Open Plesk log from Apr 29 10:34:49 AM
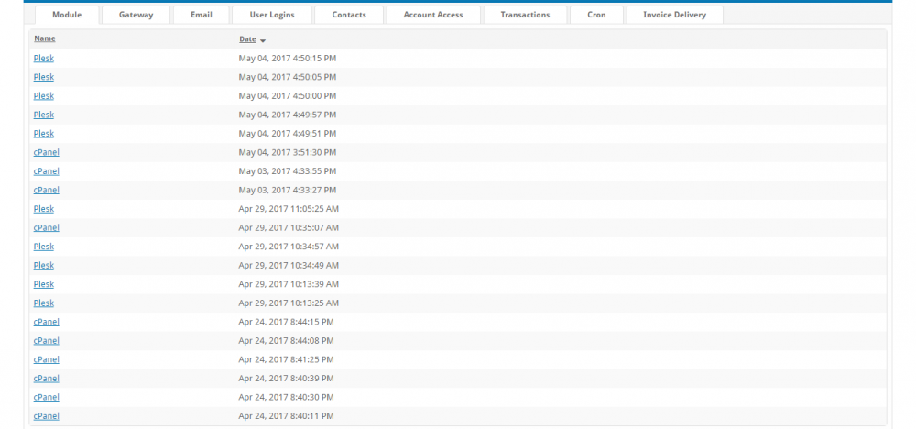The image size is (916, 429). point(44,265)
